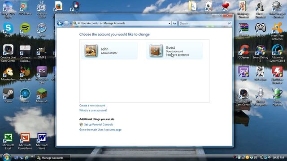Image resolution: width=287 pixels, height=161 pixels.
Task: Open Set up Parental Controls link
Action: point(99,124)
